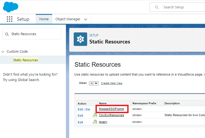Click the SETUP breadcrumb label
This screenshot has width=205, height=138.
coord(94,35)
